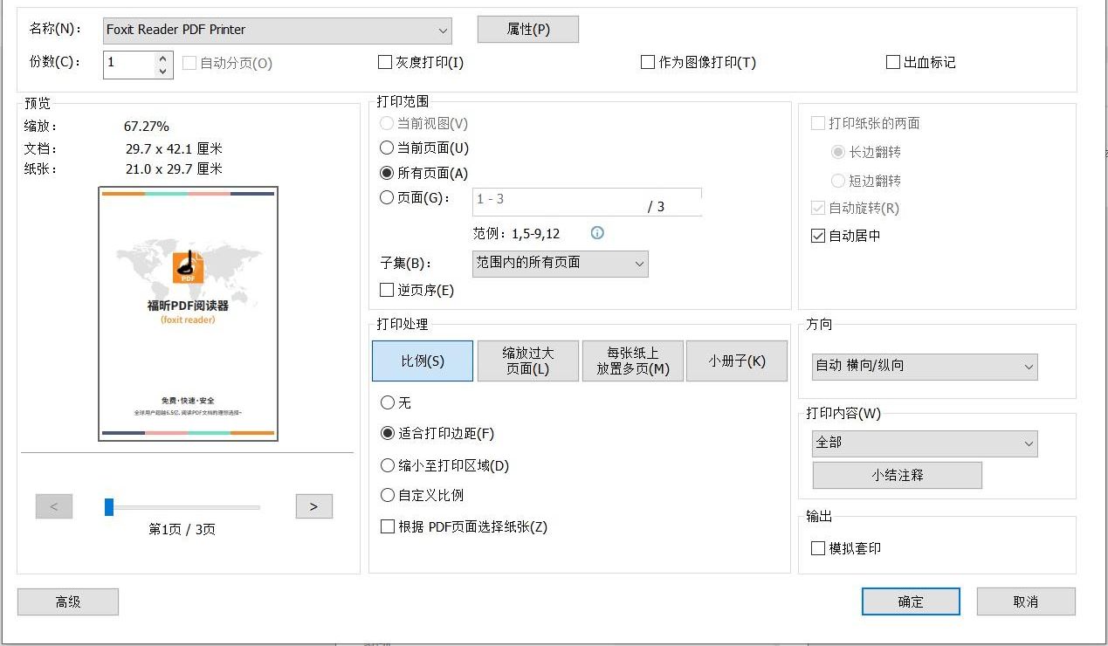This screenshot has height=646, width=1108.
Task: Click the preview page slider track
Action: [x=183, y=506]
